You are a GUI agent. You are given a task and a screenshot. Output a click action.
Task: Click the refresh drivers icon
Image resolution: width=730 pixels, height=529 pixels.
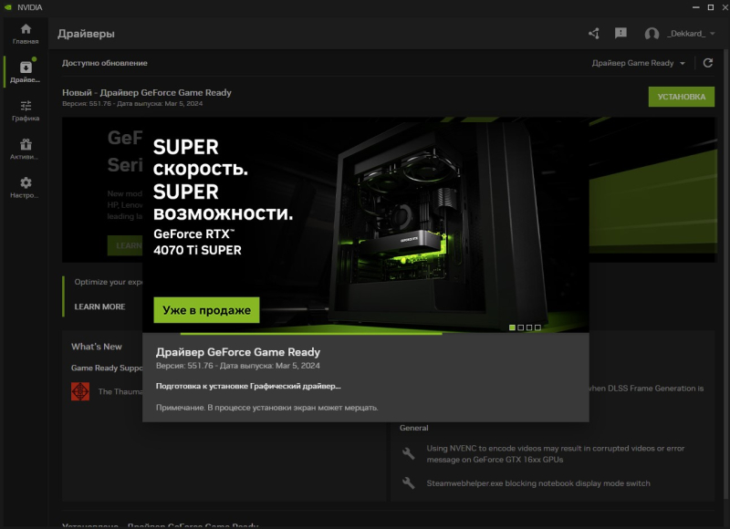point(707,63)
